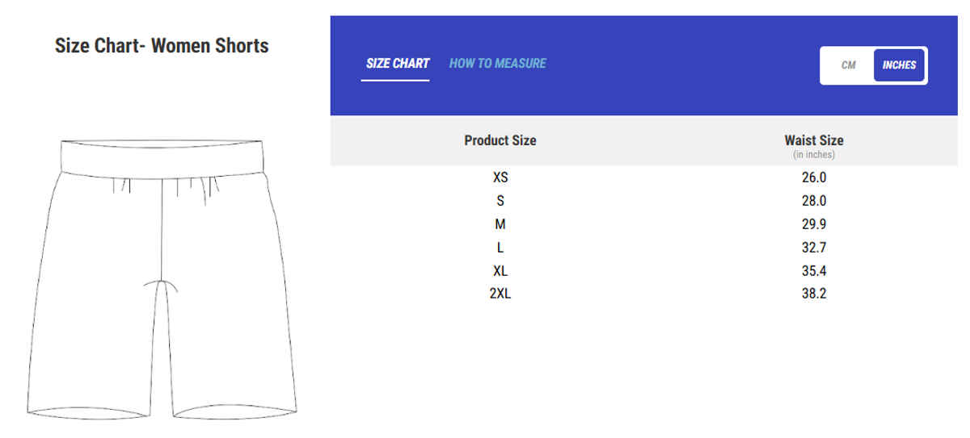Select the S product size

coord(500,201)
